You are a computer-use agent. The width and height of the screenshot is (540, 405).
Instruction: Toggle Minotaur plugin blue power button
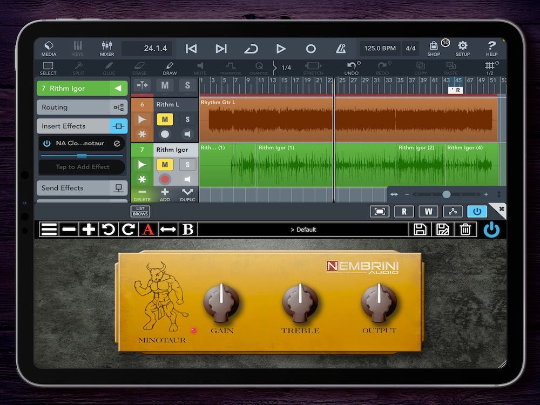(491, 230)
